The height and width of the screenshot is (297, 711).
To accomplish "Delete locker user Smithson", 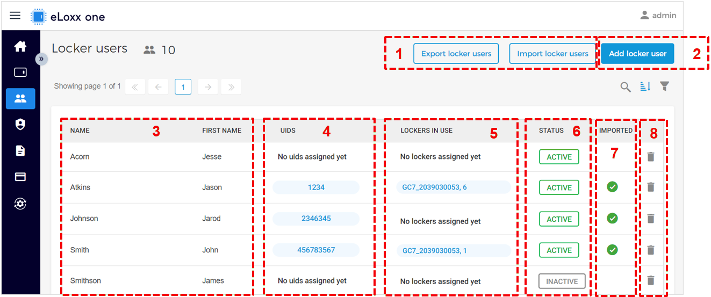I will tap(651, 280).
